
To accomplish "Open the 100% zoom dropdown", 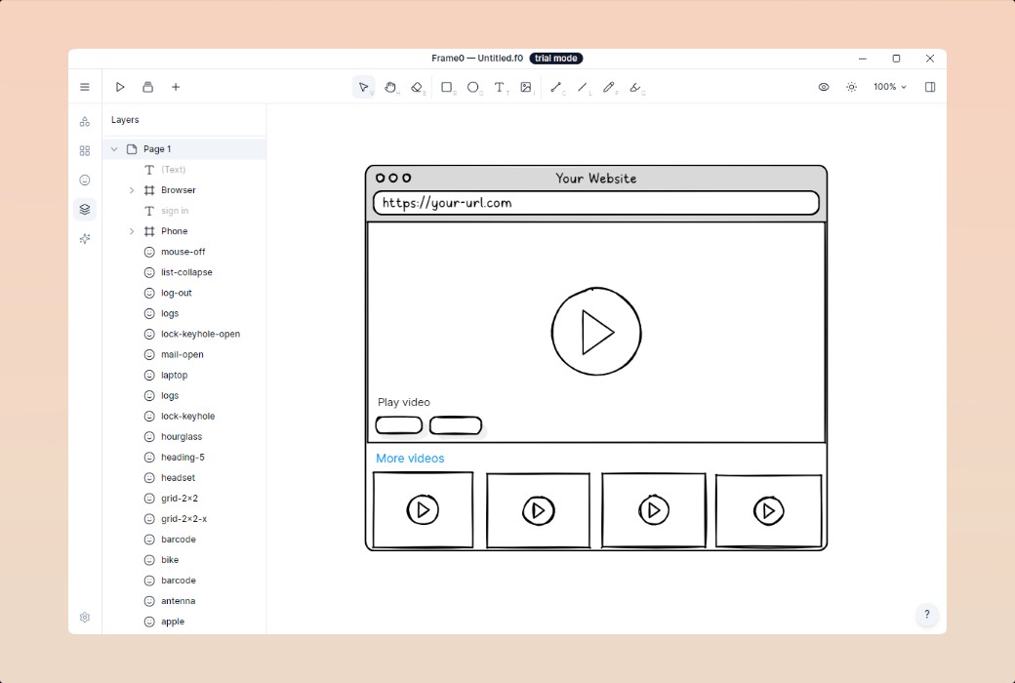I will [x=889, y=87].
